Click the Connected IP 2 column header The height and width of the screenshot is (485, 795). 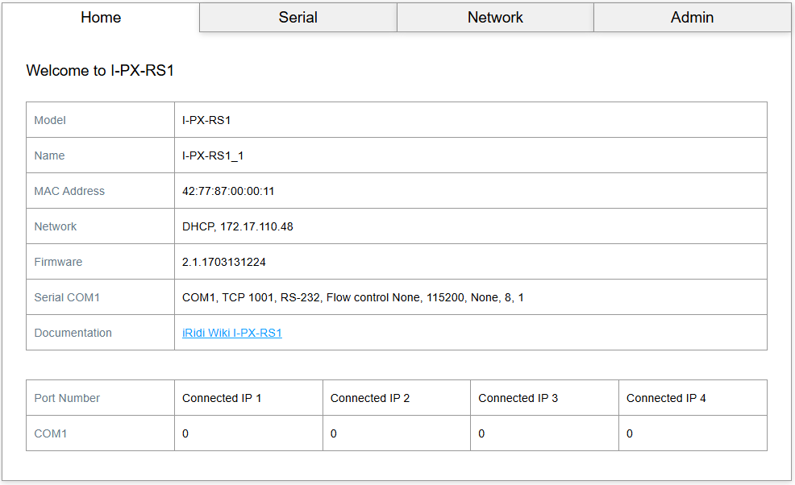click(x=370, y=398)
